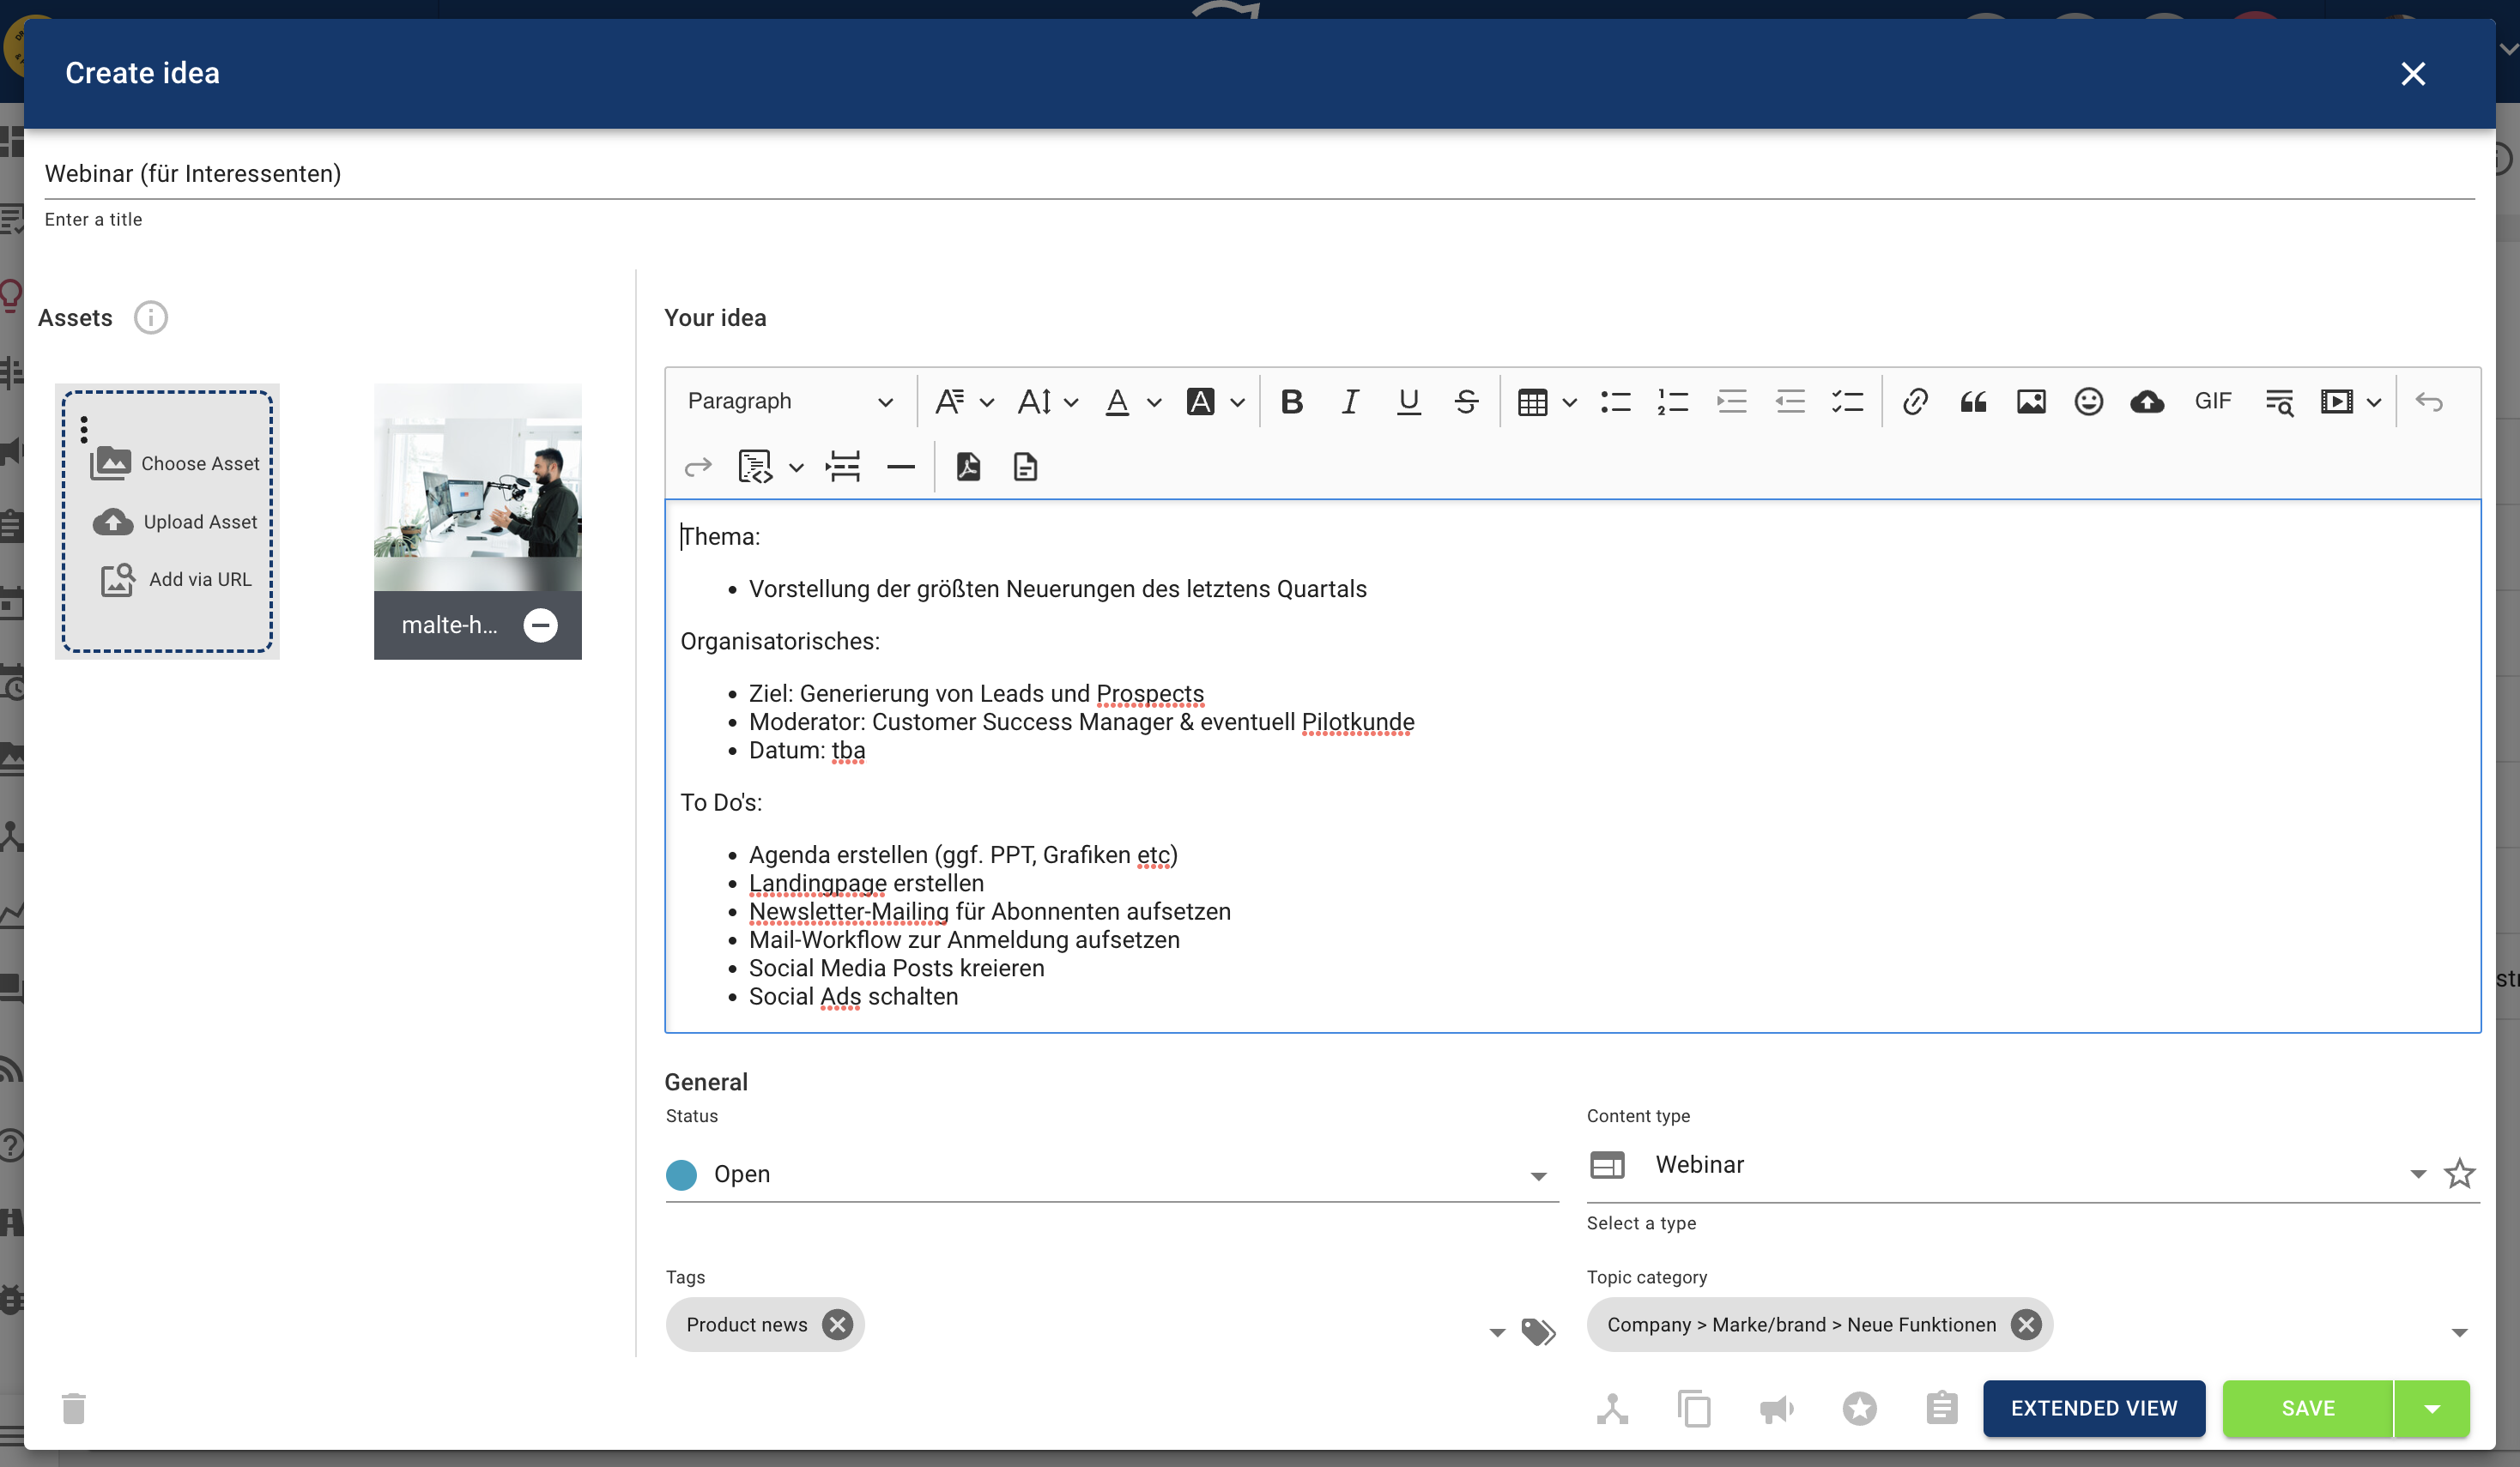Open the insert media dropdown

[2350, 401]
